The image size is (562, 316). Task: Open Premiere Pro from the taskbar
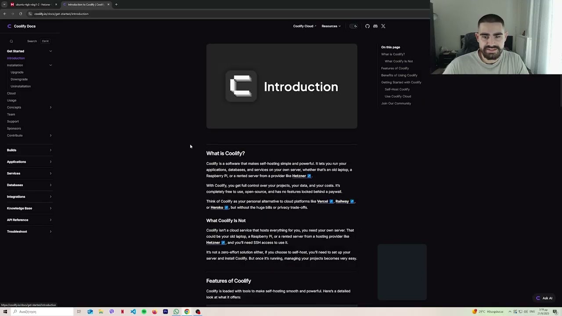coord(166,312)
